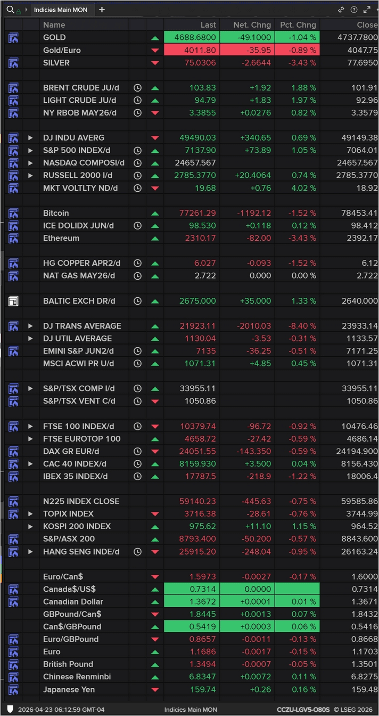Open the help question mark icon
The image size is (379, 716).
click(x=354, y=10)
